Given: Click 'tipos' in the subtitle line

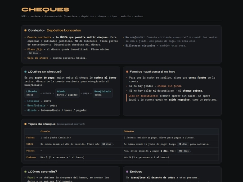Looking at the screenshot, I should click(113, 16).
